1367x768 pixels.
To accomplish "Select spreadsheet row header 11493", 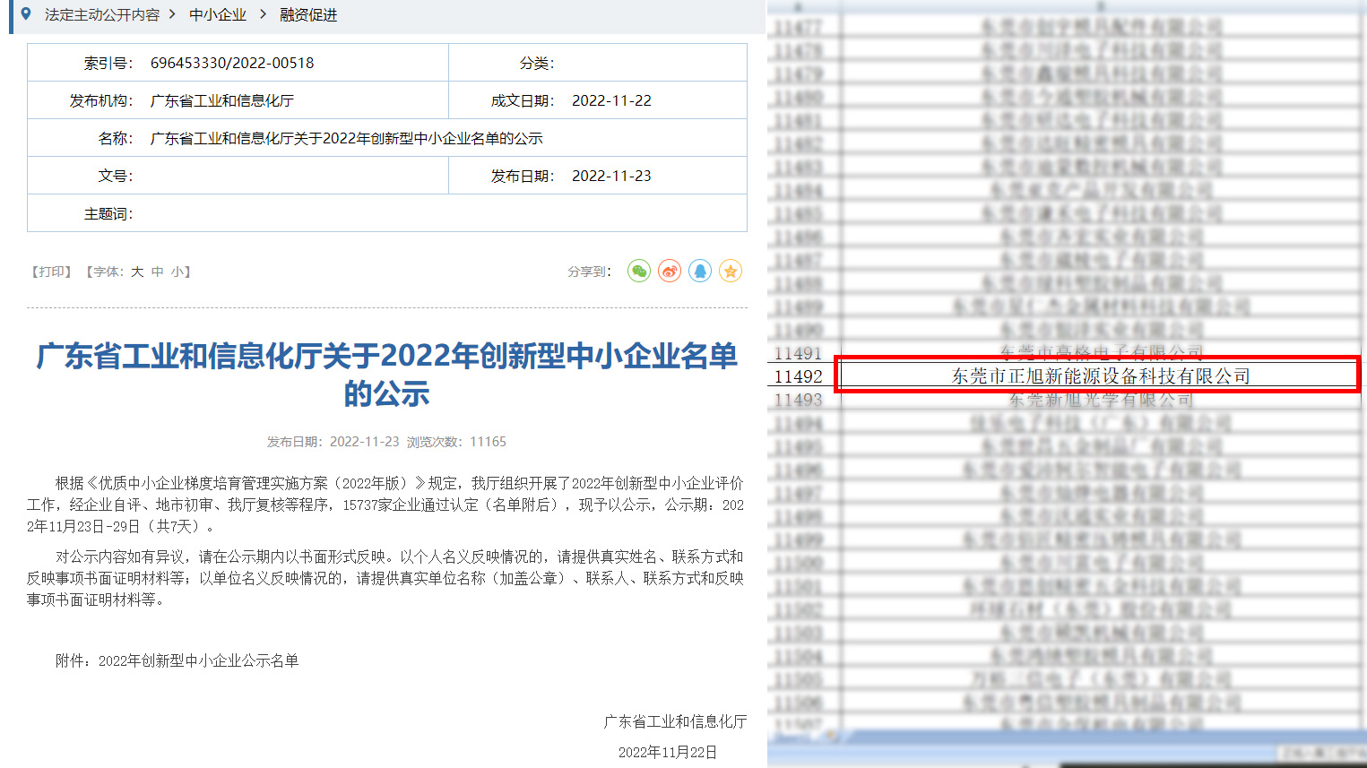I will [799, 400].
